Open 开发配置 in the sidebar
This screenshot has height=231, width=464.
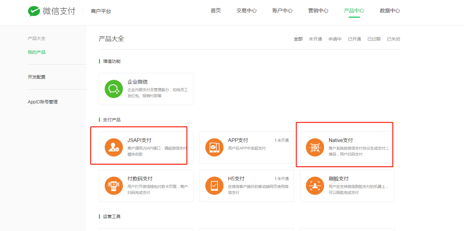(36, 77)
